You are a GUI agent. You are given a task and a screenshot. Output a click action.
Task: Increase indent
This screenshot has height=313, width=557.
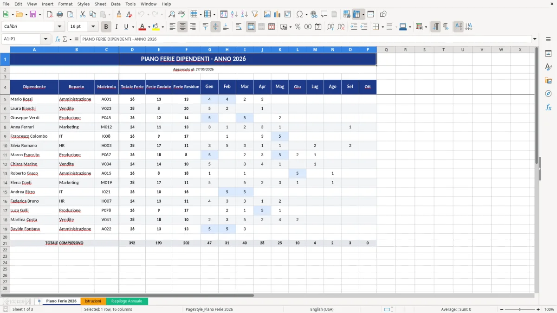coord(354,27)
